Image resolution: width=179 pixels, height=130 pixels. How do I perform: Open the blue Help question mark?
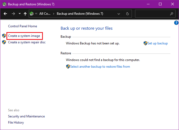tap(176, 23)
